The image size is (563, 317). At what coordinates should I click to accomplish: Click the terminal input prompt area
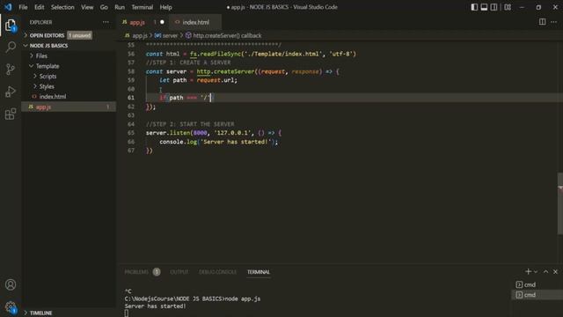click(127, 313)
